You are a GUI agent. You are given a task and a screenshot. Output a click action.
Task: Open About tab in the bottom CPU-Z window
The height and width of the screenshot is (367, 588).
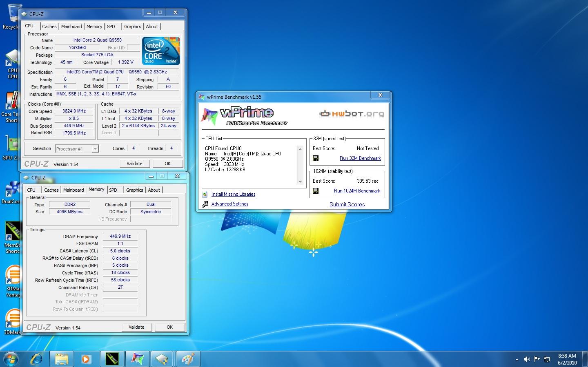(154, 190)
